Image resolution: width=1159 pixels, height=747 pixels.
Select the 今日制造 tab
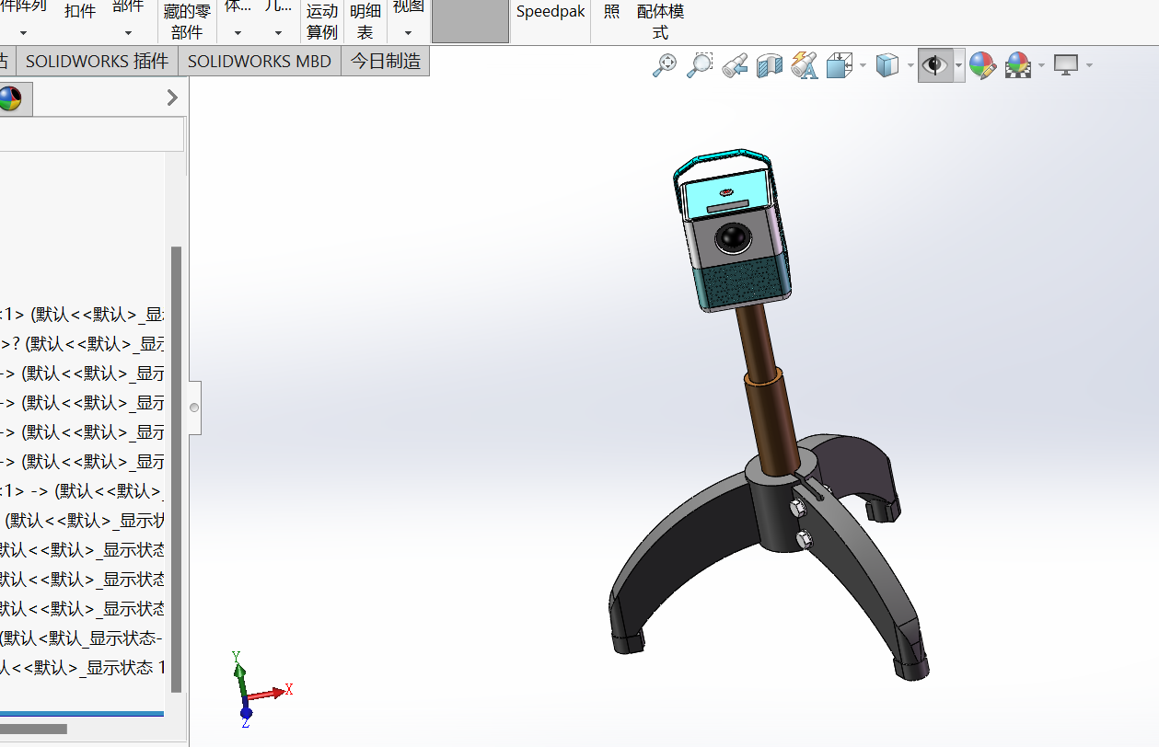[x=386, y=62]
